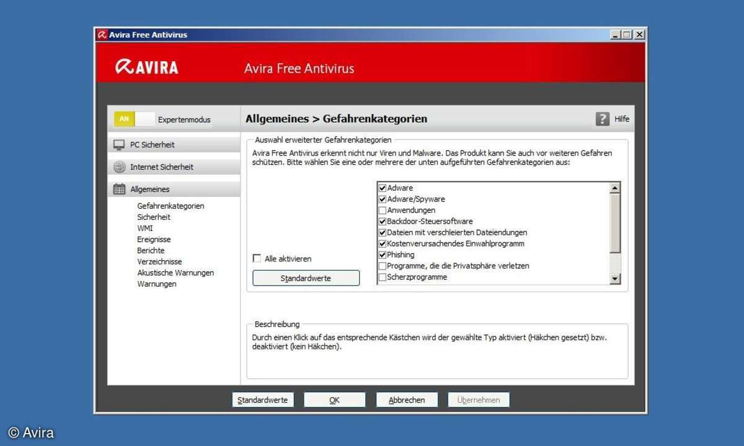
Task: Open the WMI sidebar entry
Action: [144, 228]
